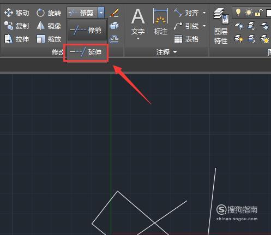
Task: Click the Explode (box) tool icon
Action: point(114,26)
